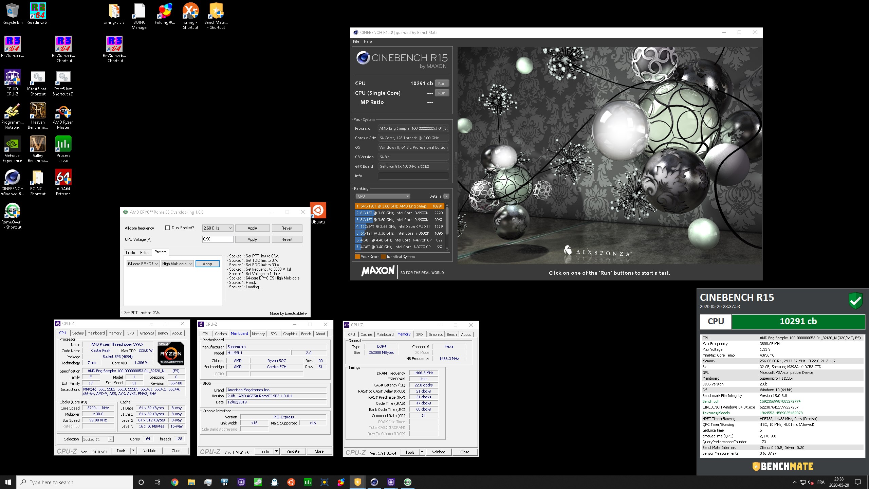Select SPD tab in Memory CPU-Z window
This screenshot has width=869, height=489.
click(420, 334)
